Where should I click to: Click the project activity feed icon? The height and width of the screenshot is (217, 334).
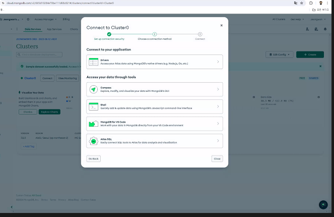(x=316, y=29)
